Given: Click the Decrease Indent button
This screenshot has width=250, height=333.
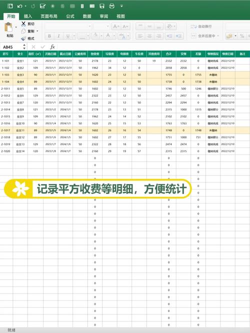Looking at the screenshot, I should click(x=169, y=36).
